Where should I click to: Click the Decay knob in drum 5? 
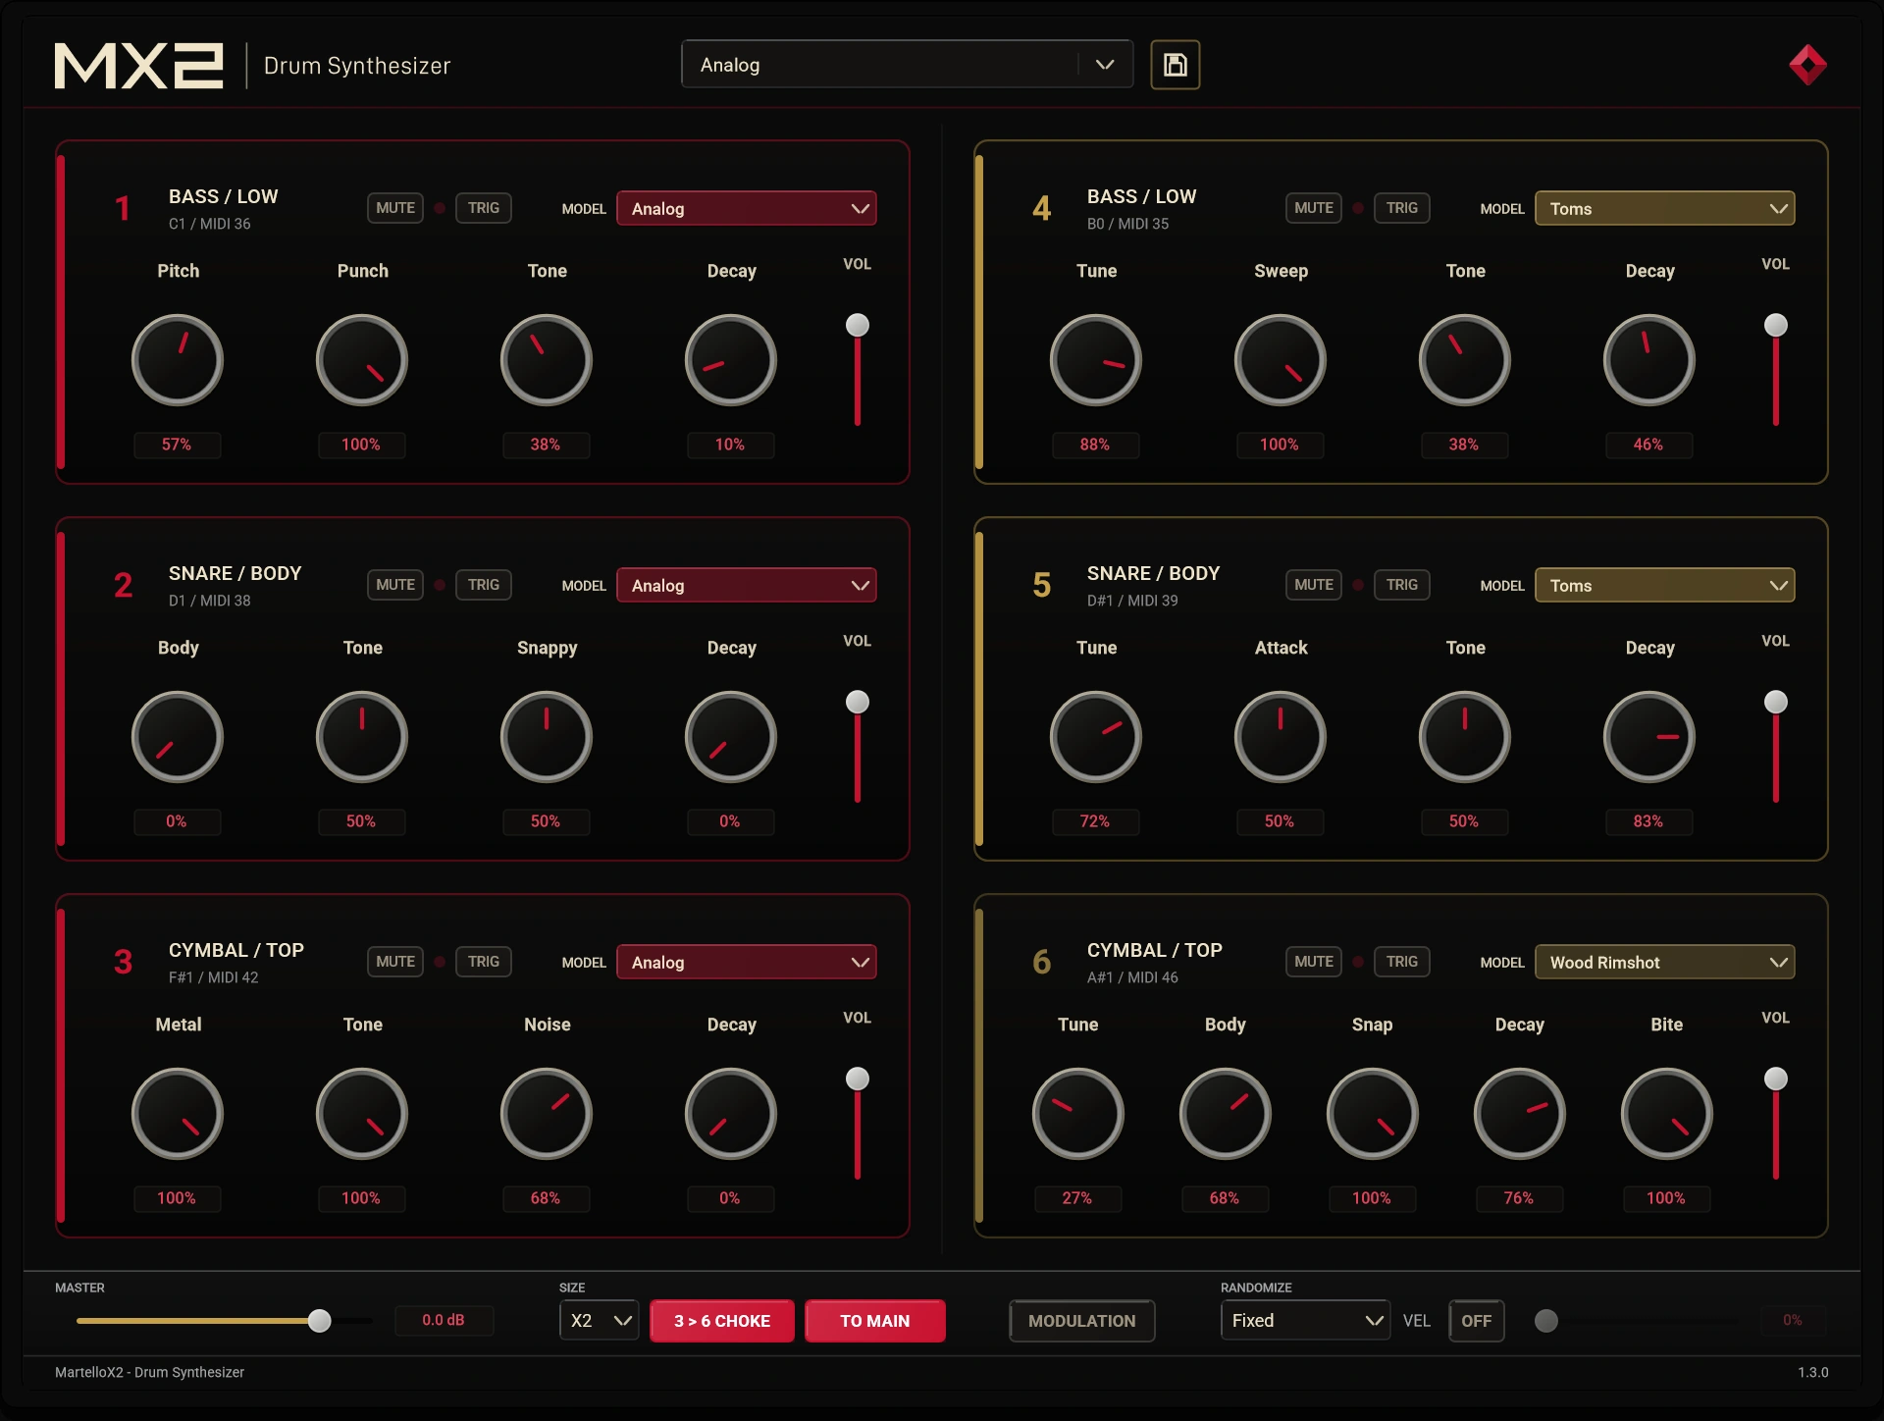click(x=1649, y=737)
